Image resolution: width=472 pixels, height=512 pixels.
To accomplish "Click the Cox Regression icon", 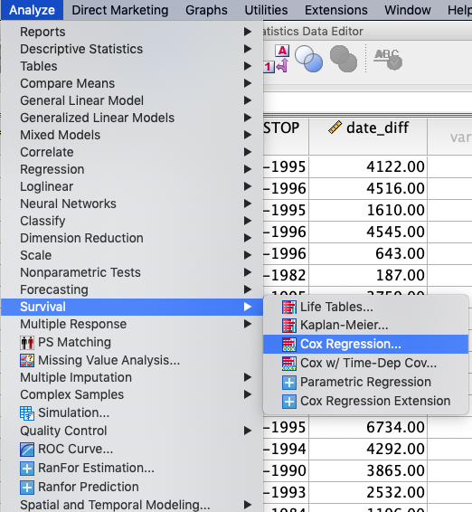I will point(288,344).
